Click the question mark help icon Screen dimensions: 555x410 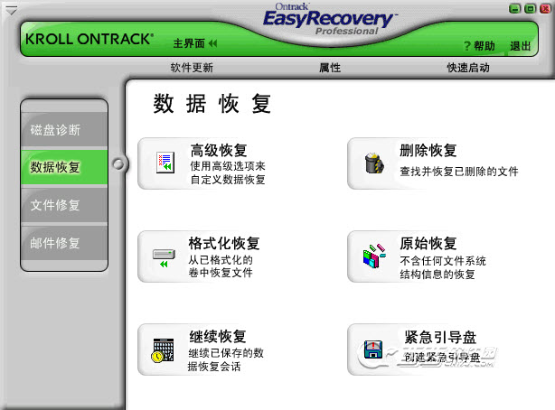point(467,46)
